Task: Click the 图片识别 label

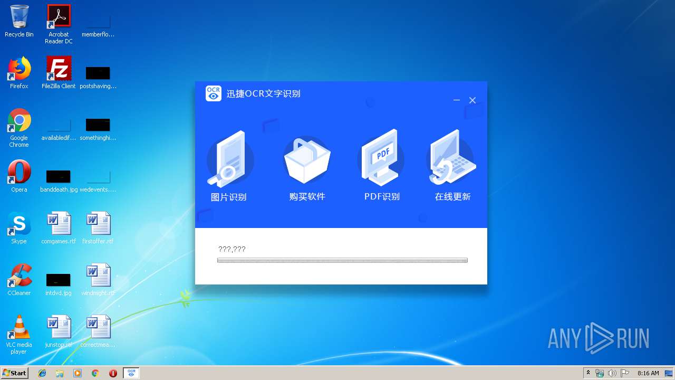Action: [x=229, y=197]
